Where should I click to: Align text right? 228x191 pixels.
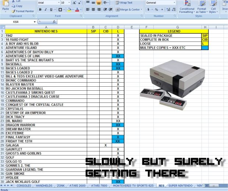pyautogui.click(x=99, y=10)
